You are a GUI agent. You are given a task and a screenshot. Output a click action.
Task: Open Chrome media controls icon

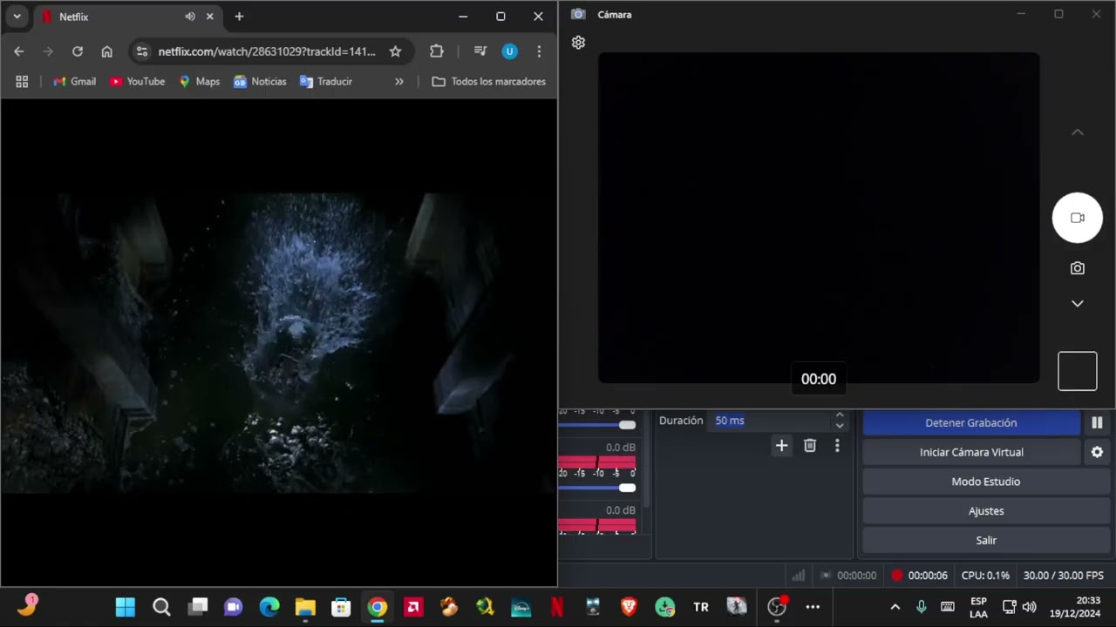coord(480,51)
